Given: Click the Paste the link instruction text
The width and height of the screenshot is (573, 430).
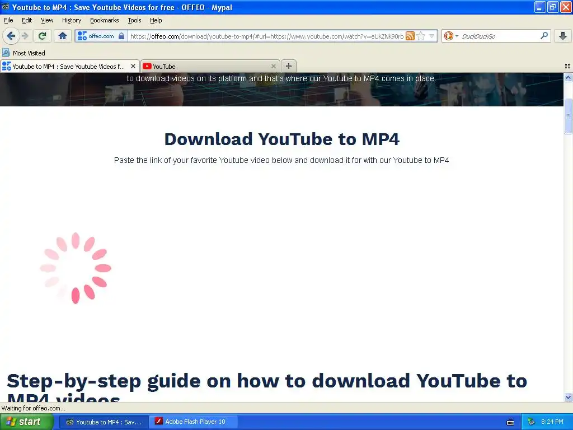Looking at the screenshot, I should point(281,160).
